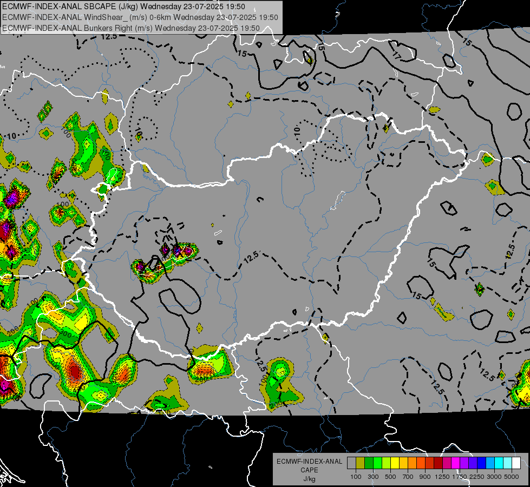This screenshot has height=487, width=530.
Task: Click the legend value 700
Action: point(408,477)
